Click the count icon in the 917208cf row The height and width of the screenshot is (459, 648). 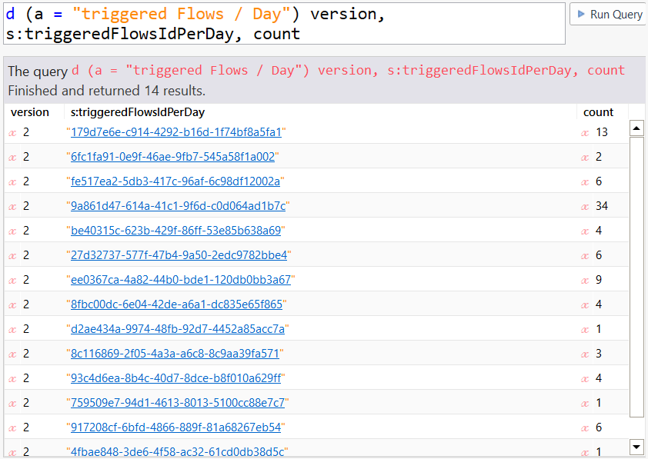click(x=585, y=427)
